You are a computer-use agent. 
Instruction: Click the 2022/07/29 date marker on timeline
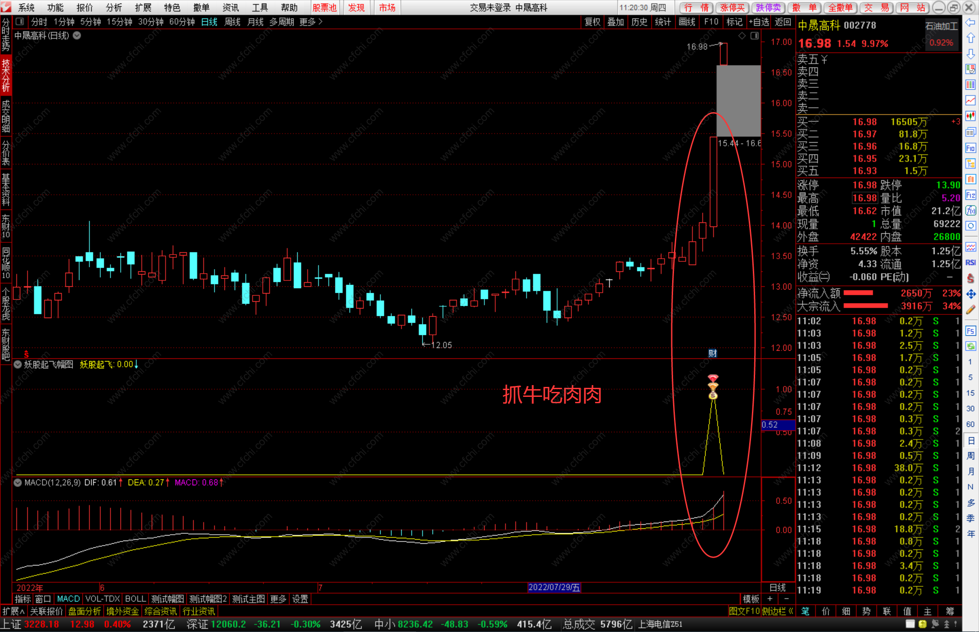[554, 588]
